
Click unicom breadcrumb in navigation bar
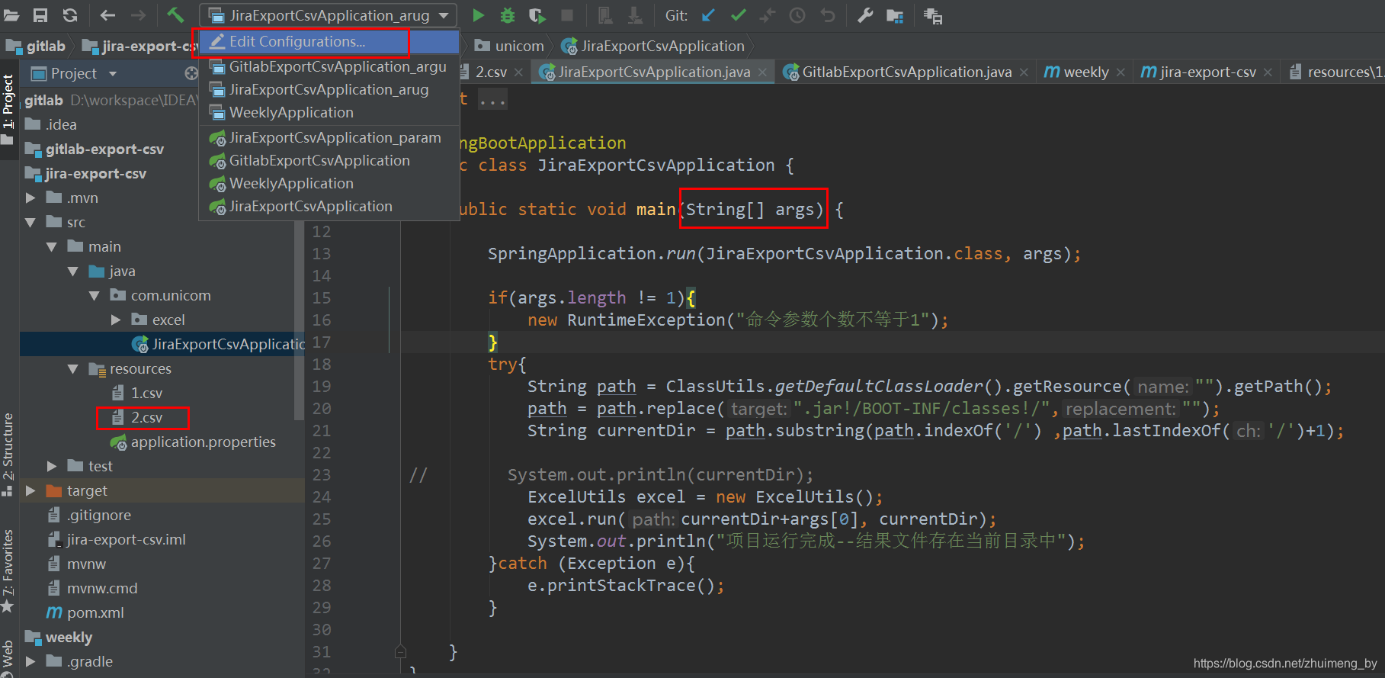[509, 47]
